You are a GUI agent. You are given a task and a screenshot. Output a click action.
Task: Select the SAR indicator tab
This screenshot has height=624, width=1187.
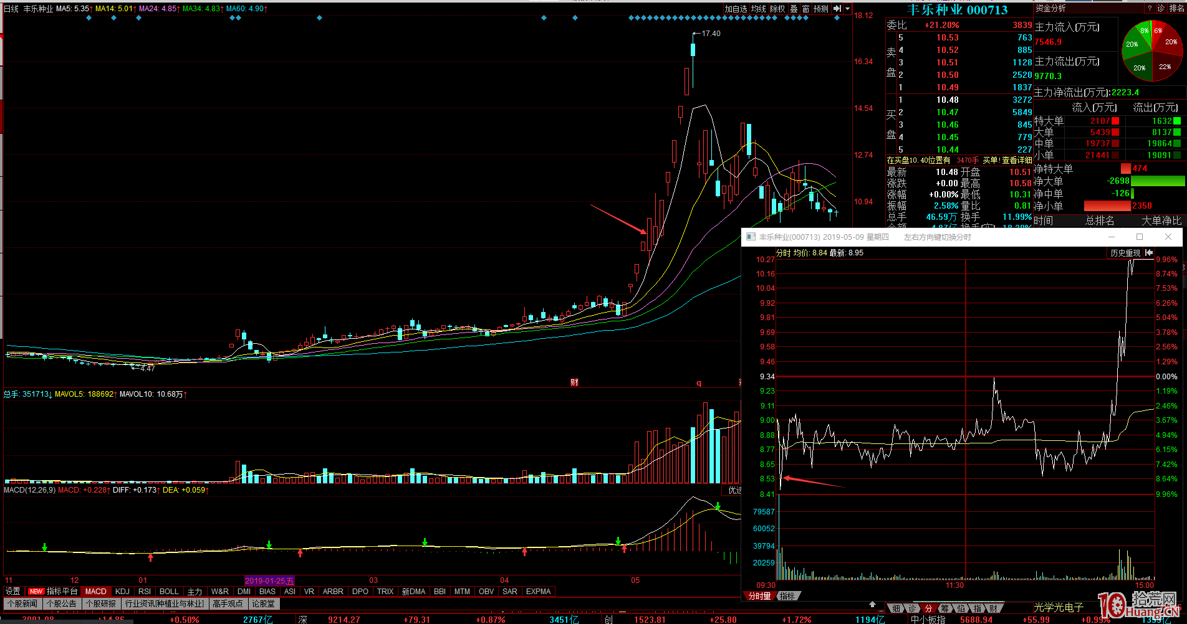pyautogui.click(x=510, y=591)
